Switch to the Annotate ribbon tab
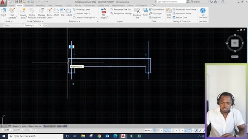 point(29,5)
